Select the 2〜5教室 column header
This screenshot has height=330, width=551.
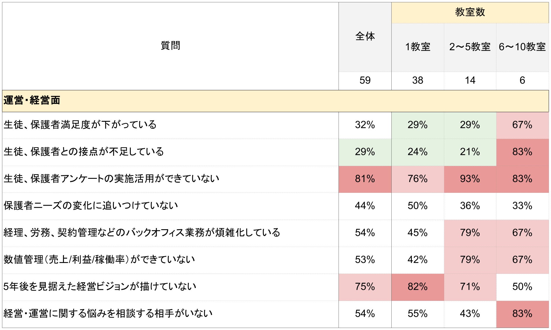(470, 47)
